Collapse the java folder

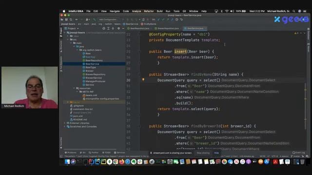74,47
